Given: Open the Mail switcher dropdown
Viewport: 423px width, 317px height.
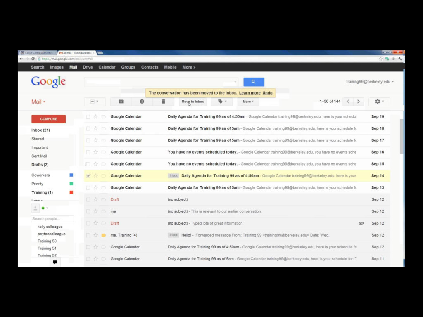Looking at the screenshot, I should tap(38, 102).
